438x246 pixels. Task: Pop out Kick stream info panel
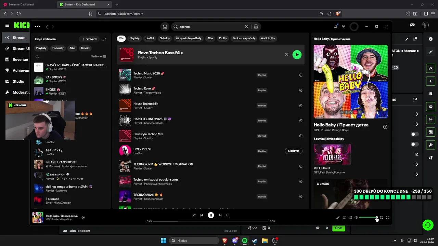tap(415, 39)
